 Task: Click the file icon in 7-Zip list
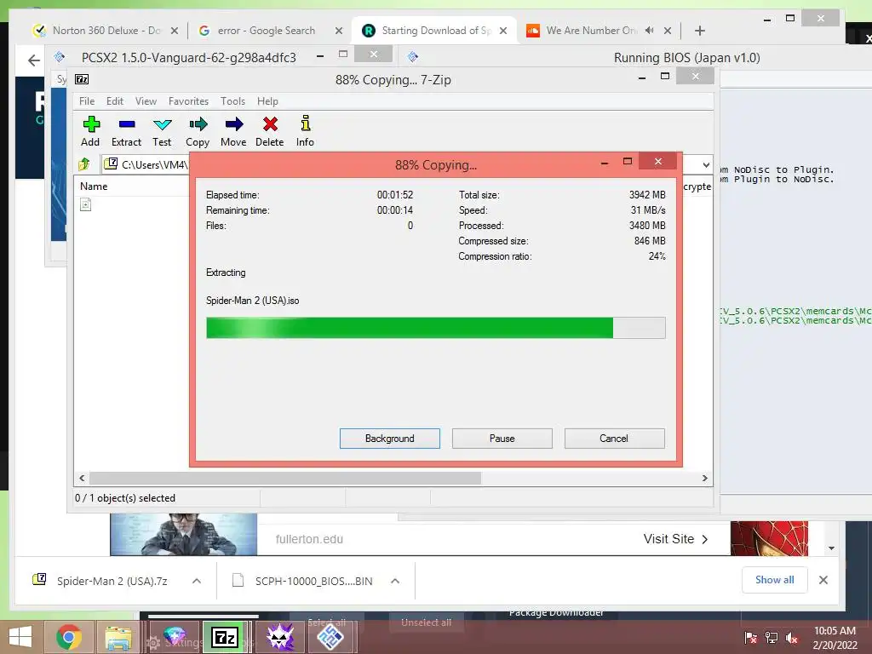click(86, 205)
